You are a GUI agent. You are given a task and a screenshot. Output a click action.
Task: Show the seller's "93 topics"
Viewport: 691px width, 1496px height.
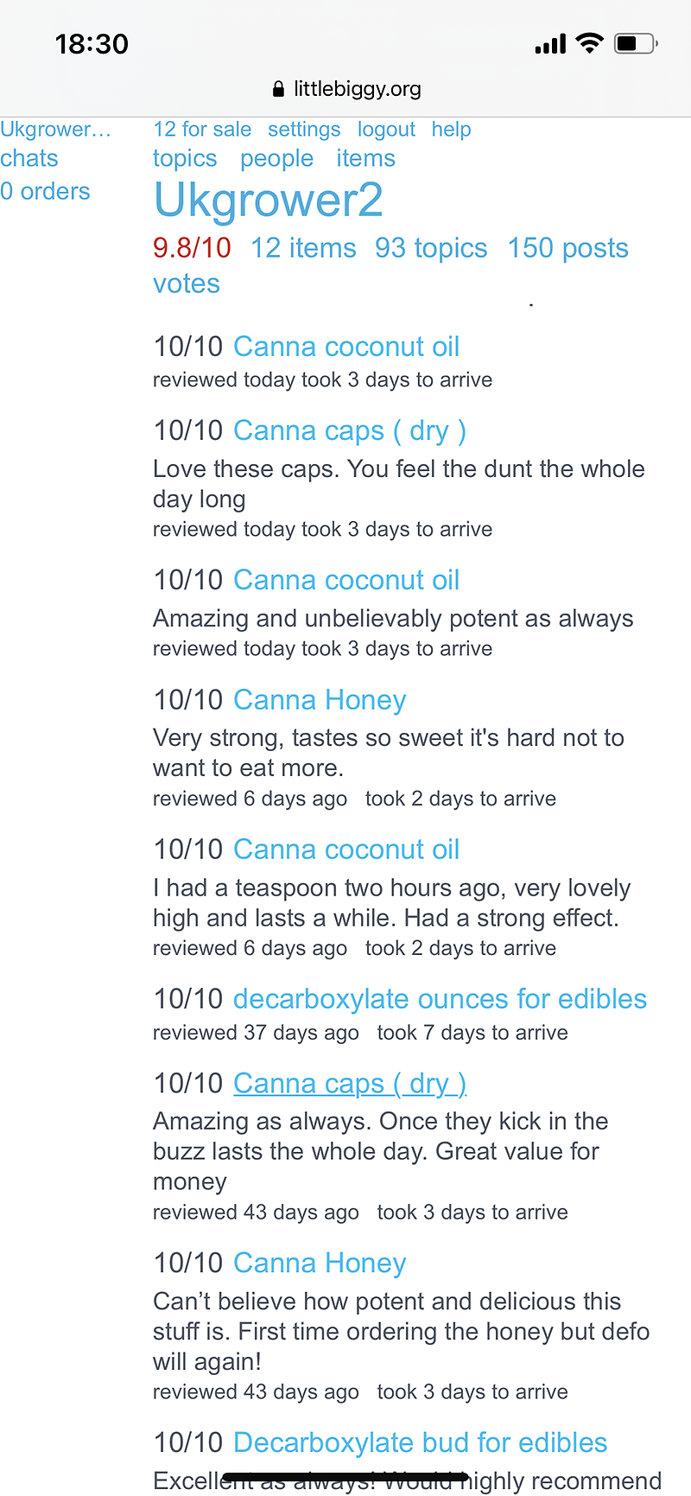431,249
